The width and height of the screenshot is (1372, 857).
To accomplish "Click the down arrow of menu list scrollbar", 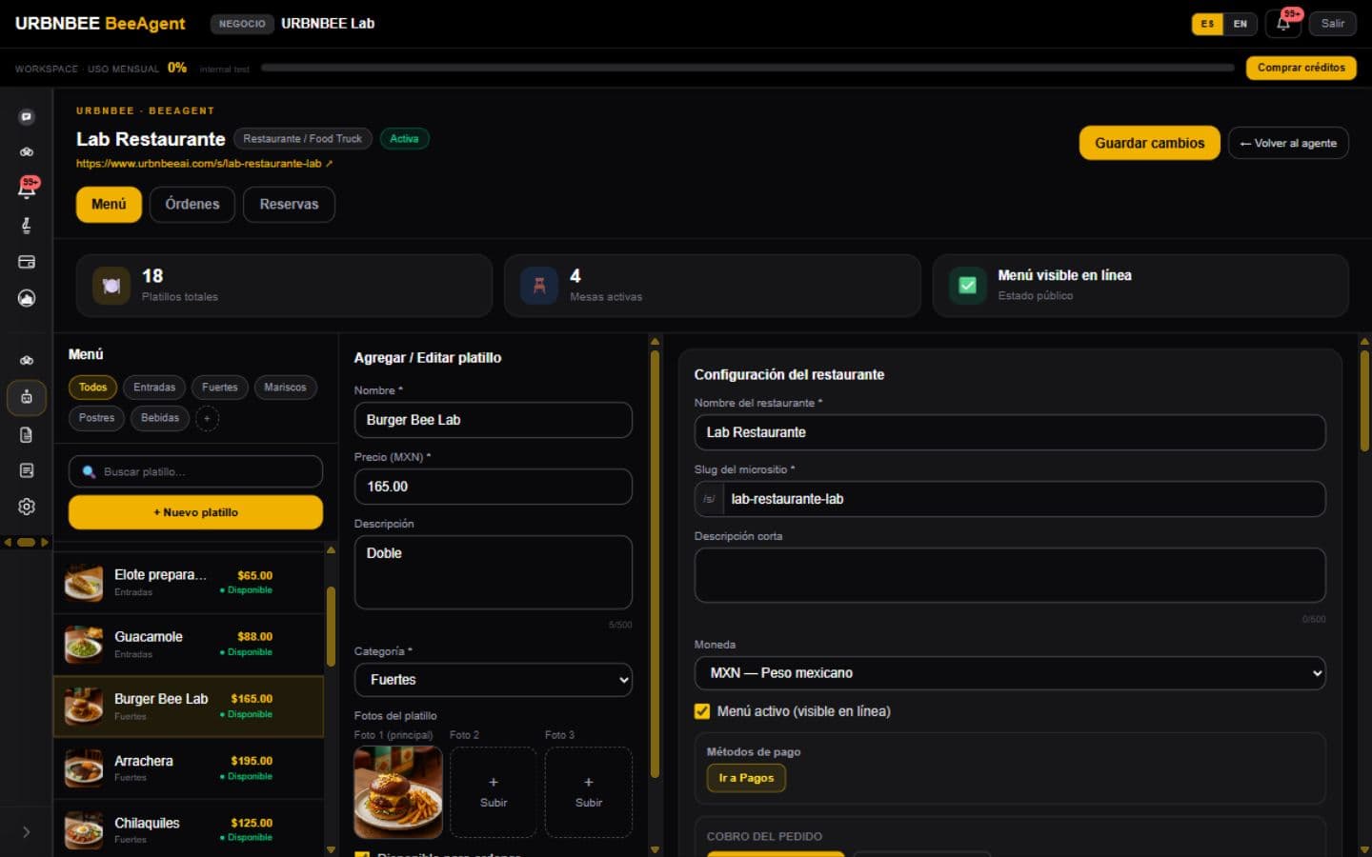I will click(331, 849).
